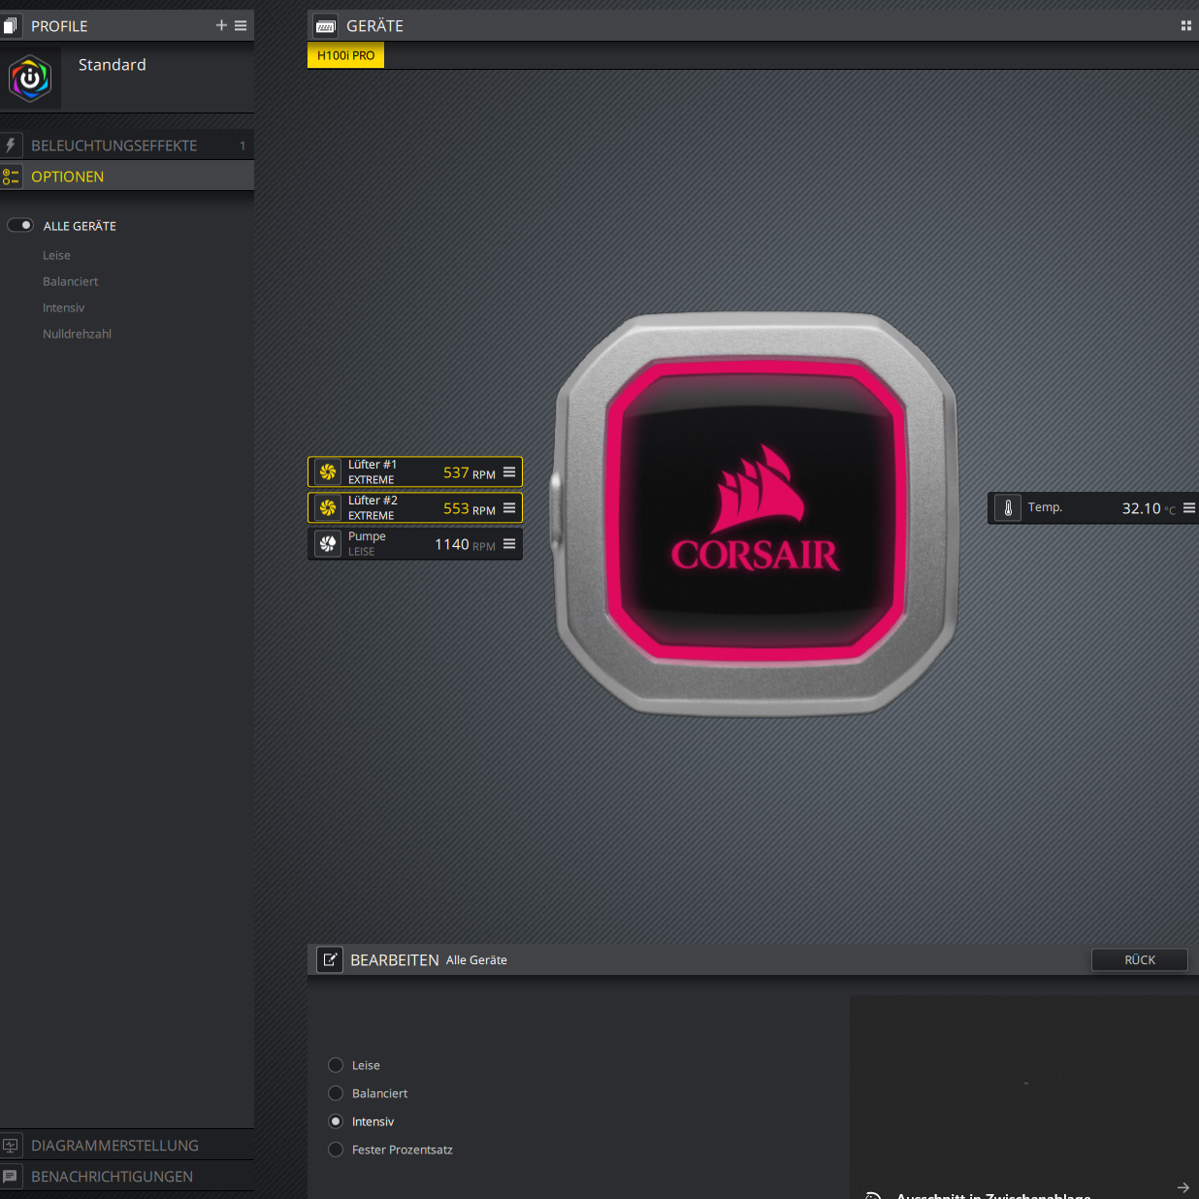Click the Bearbeiten edit icon
1199x1199 pixels.
[330, 959]
